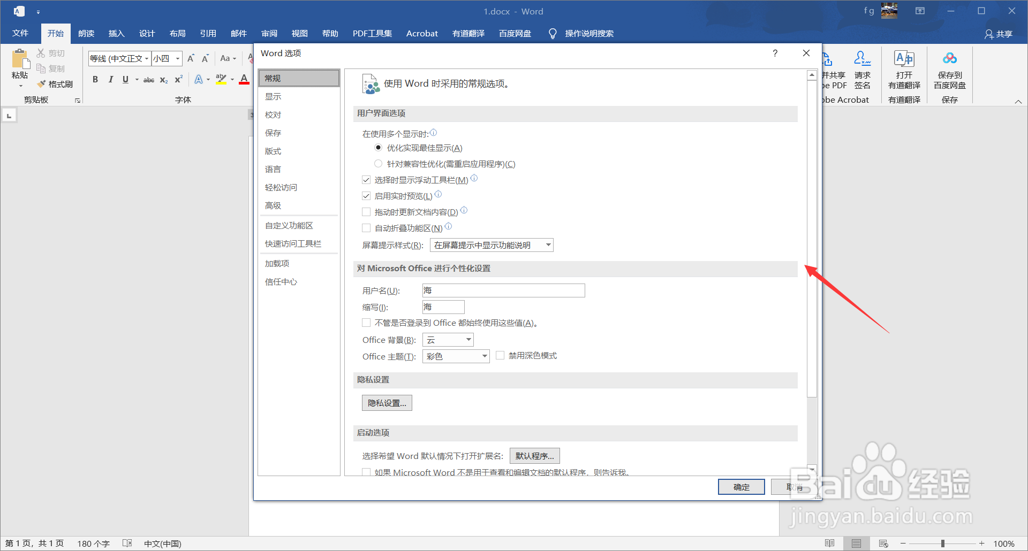Click the OK confirm button
Viewport: 1028px width, 551px height.
[x=741, y=487]
